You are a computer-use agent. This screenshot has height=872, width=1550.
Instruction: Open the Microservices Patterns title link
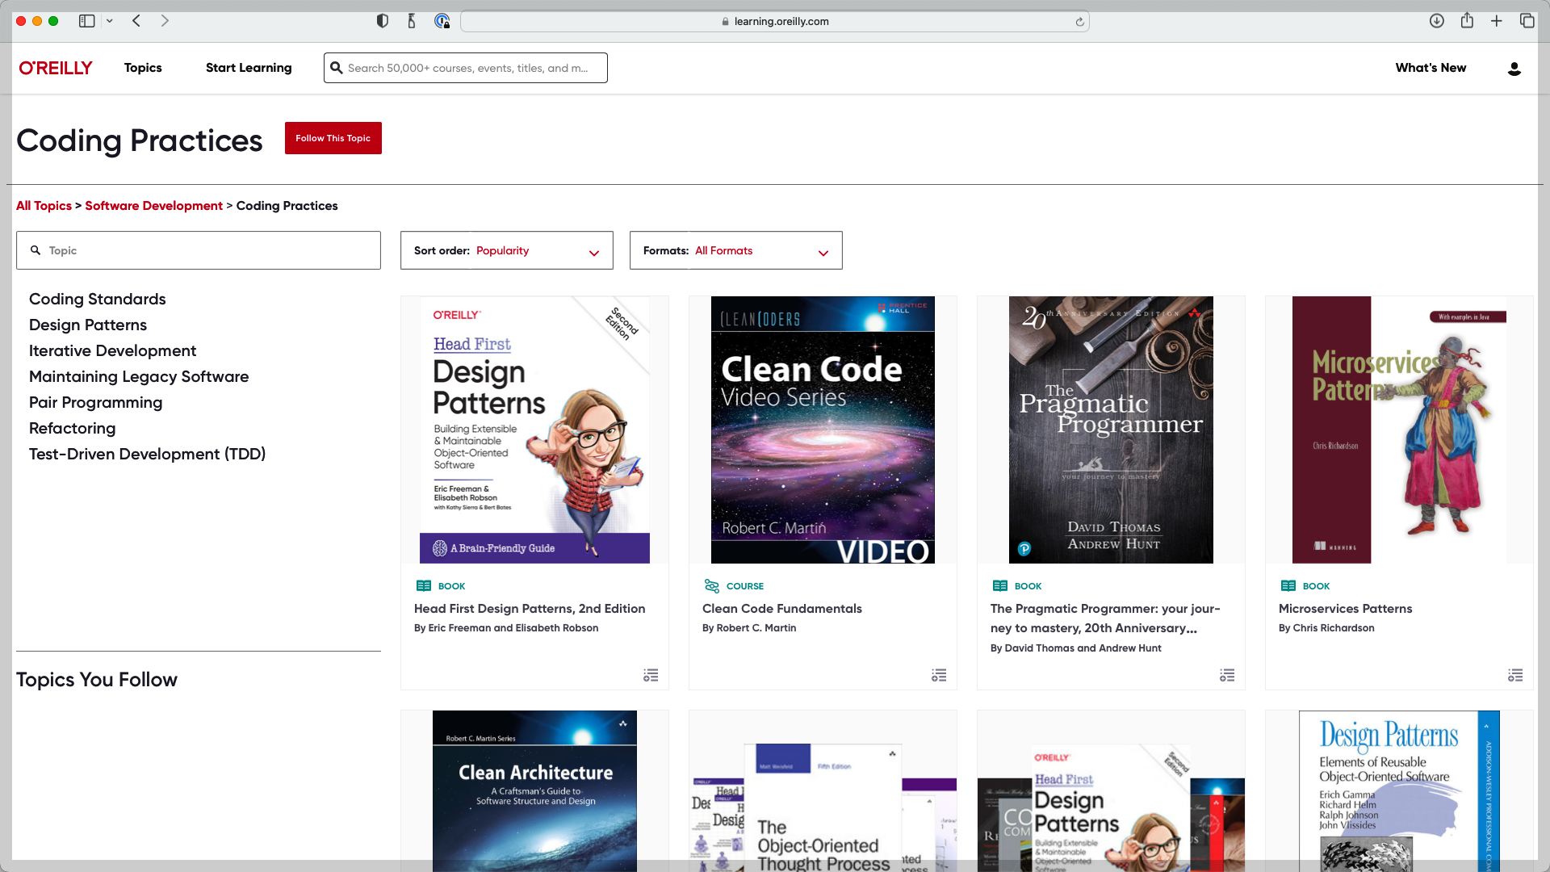(1346, 609)
